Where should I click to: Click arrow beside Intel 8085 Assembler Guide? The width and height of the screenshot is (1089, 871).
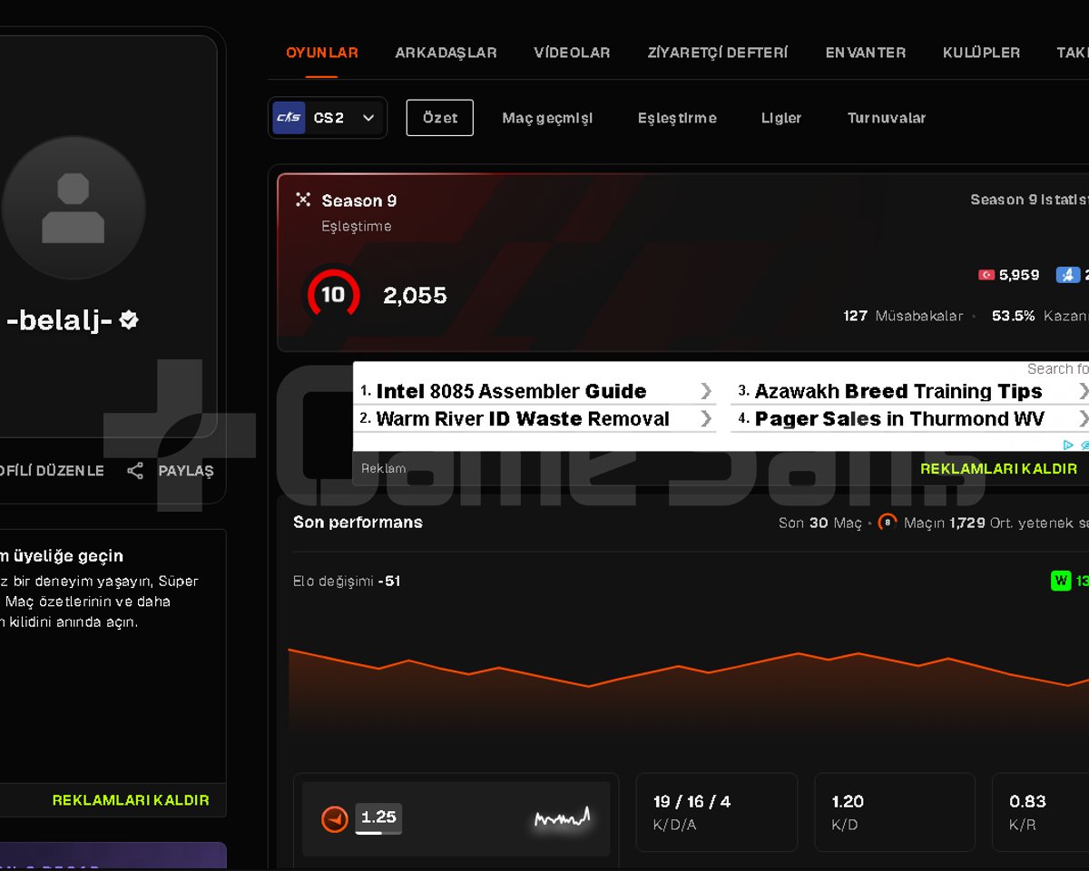706,391
